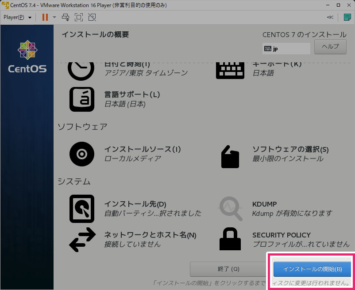Image resolution: width=355 pixels, height=290 pixels.
Task: Click the インストール先 hard disk icon
Action: coord(82,209)
